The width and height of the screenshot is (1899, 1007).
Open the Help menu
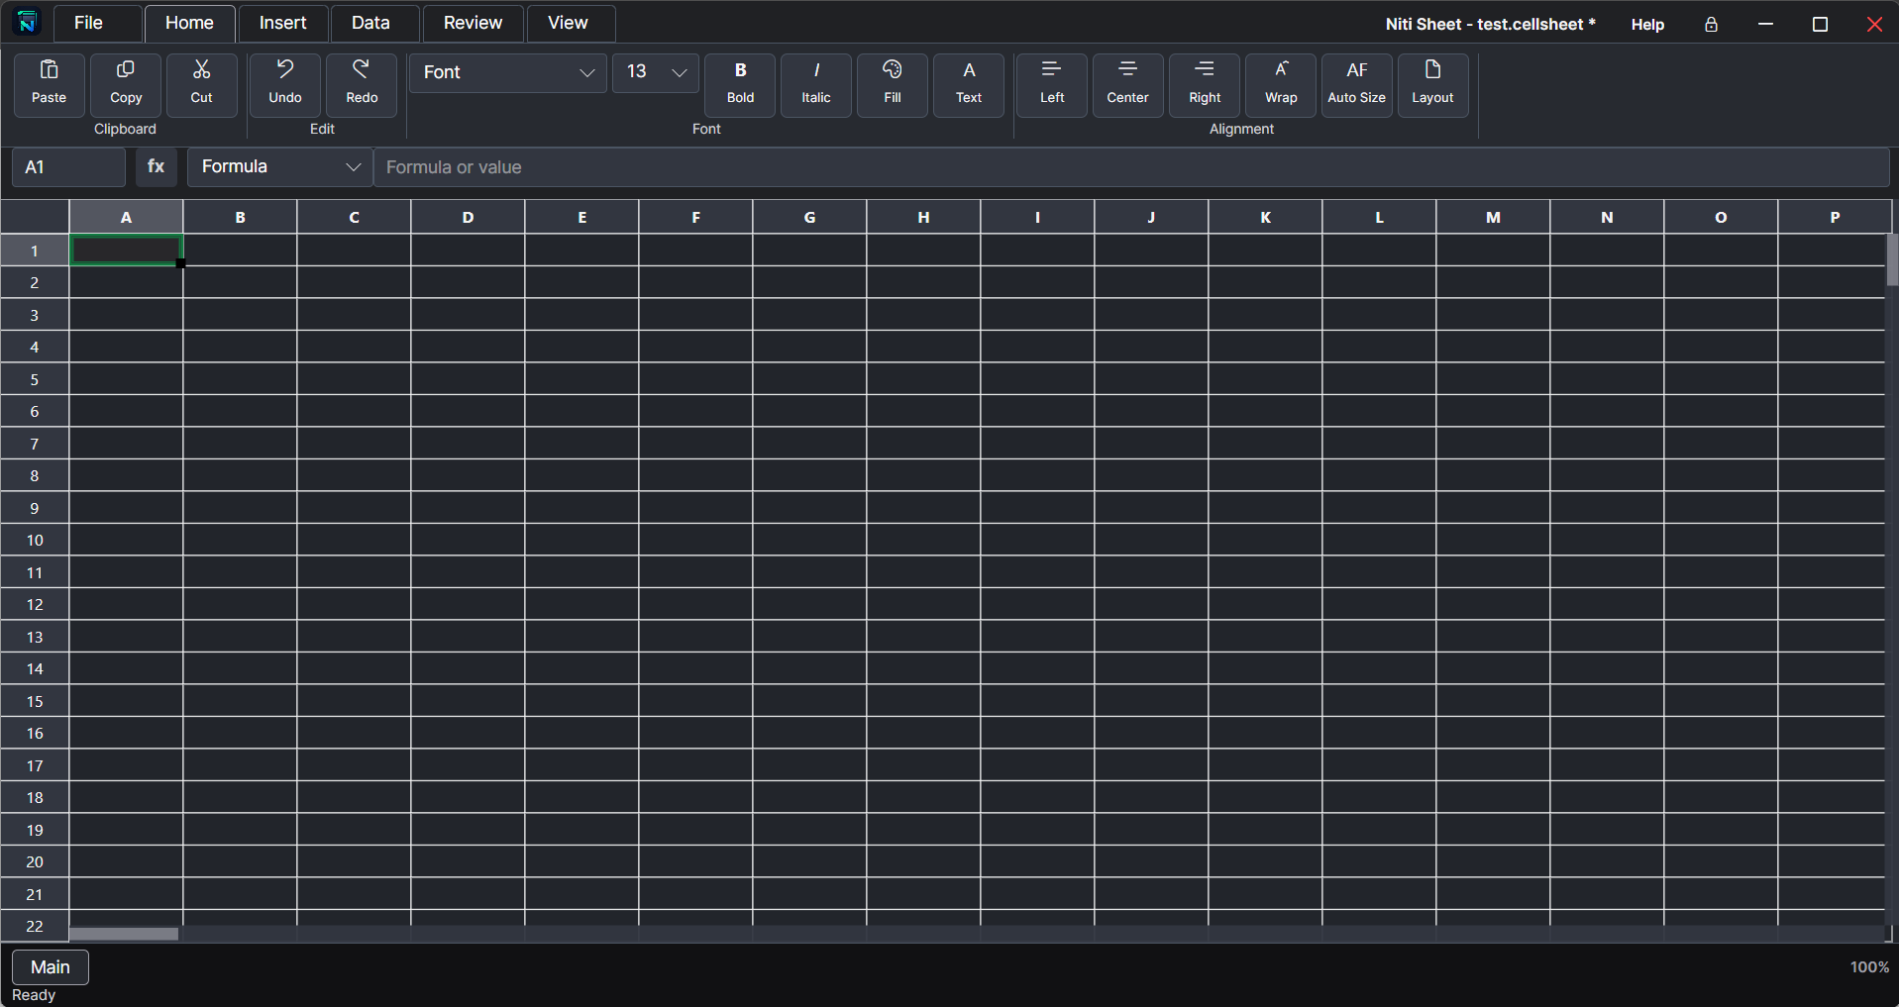tap(1647, 25)
